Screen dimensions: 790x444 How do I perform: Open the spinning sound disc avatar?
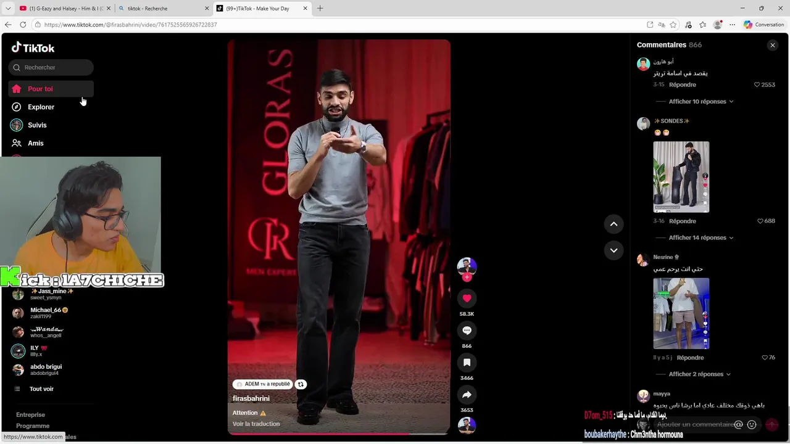pyautogui.click(x=467, y=425)
